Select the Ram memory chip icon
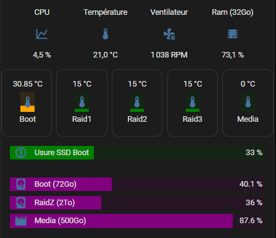Screen dimensions: 276x238 pyautogui.click(x=233, y=34)
